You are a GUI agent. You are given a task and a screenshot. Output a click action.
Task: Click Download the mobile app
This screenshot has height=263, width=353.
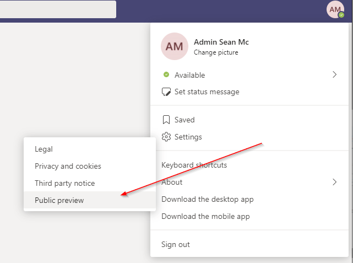tap(205, 216)
